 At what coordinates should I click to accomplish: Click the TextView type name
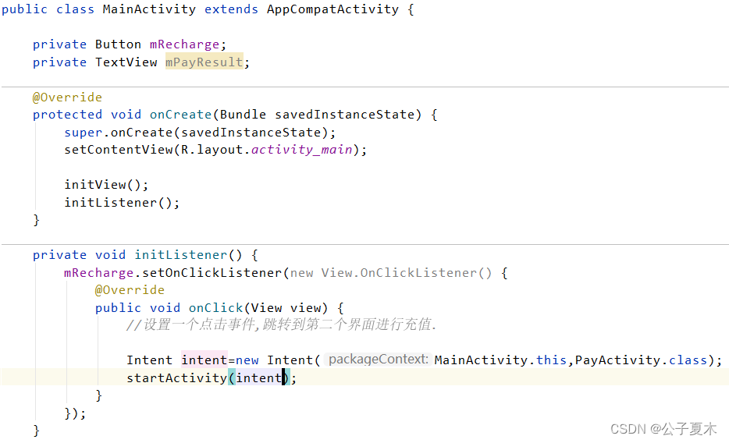(x=126, y=62)
